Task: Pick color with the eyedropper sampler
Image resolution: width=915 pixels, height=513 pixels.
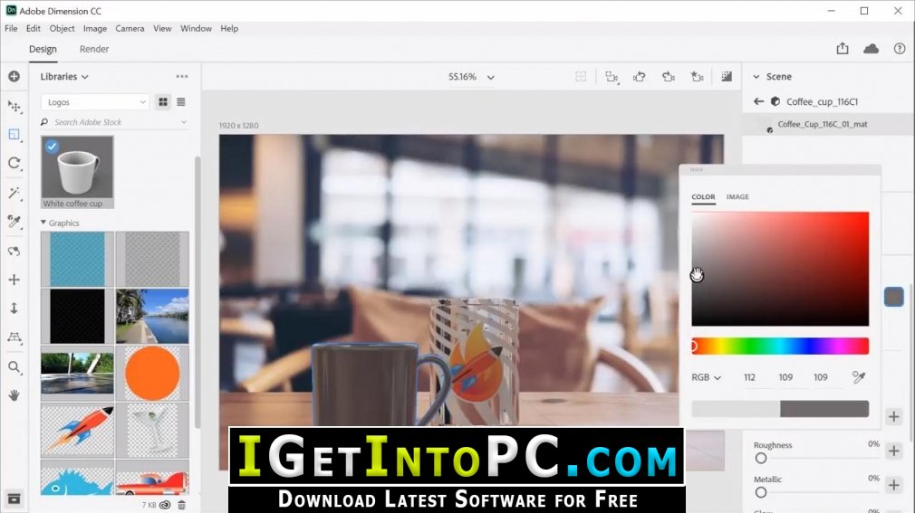Action: coord(859,377)
